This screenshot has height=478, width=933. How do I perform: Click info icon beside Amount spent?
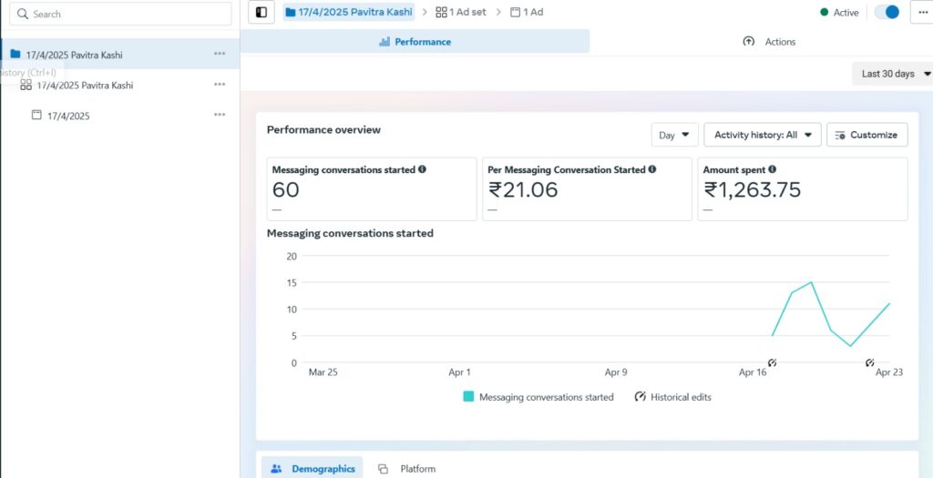772,169
